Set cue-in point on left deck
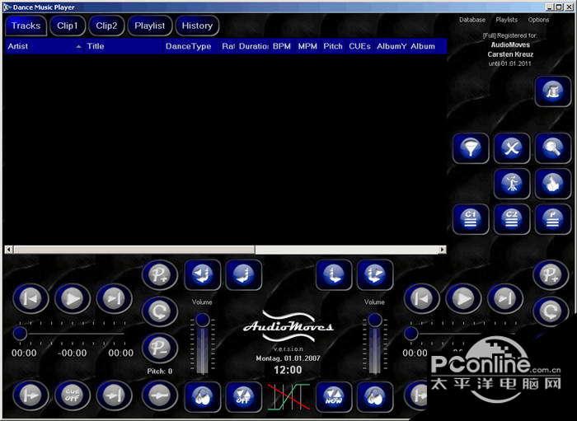The height and width of the screenshot is (421, 577). click(30, 395)
